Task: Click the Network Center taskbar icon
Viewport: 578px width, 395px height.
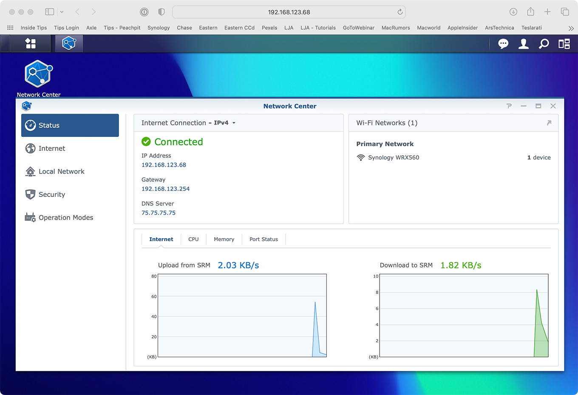Action: pos(69,43)
